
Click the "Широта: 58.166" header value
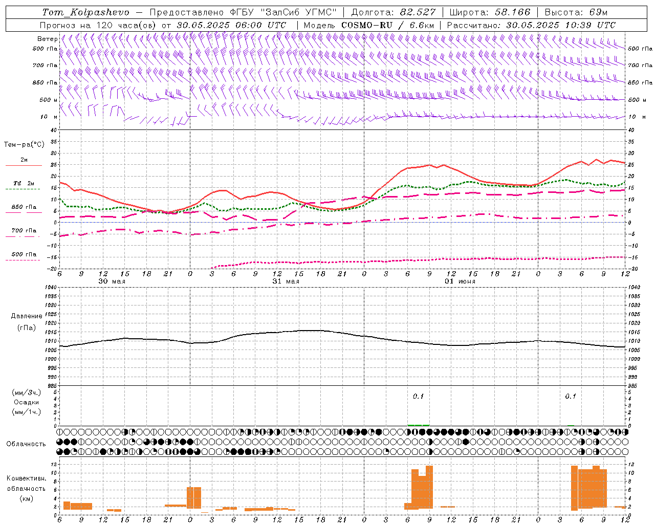click(x=490, y=12)
